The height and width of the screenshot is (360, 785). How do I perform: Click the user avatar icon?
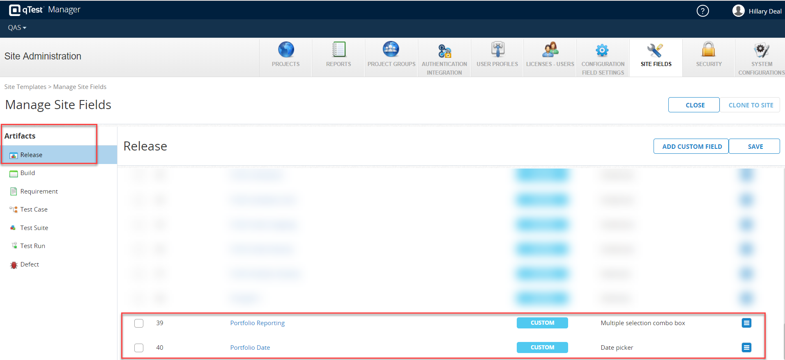tap(738, 11)
